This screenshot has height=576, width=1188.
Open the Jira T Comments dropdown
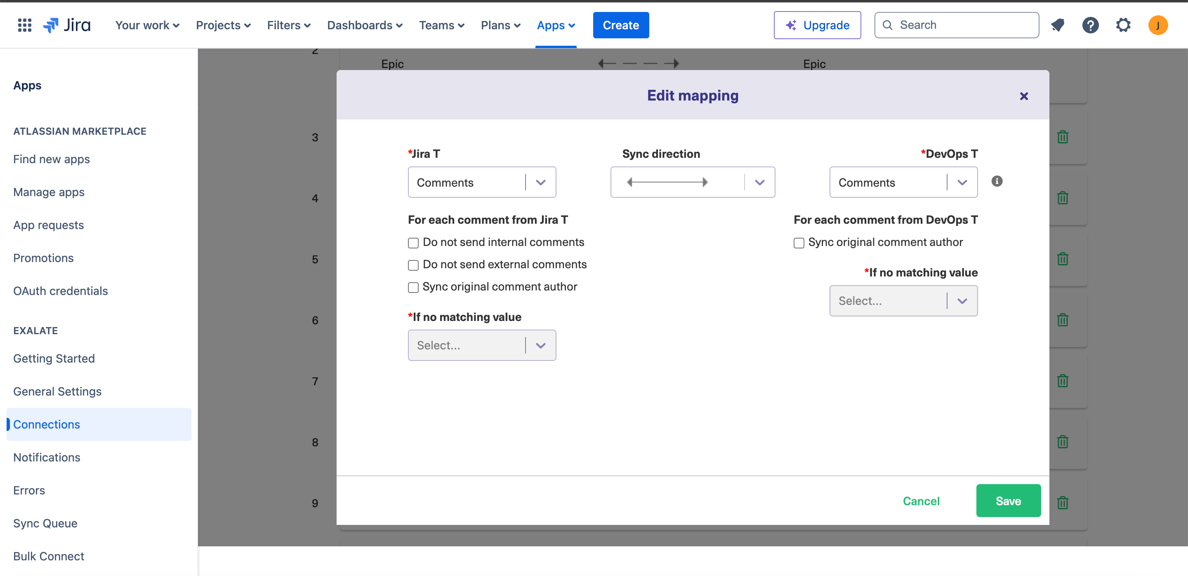482,183
